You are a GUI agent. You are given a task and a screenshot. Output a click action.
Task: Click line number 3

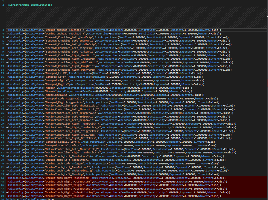coord(2,30)
